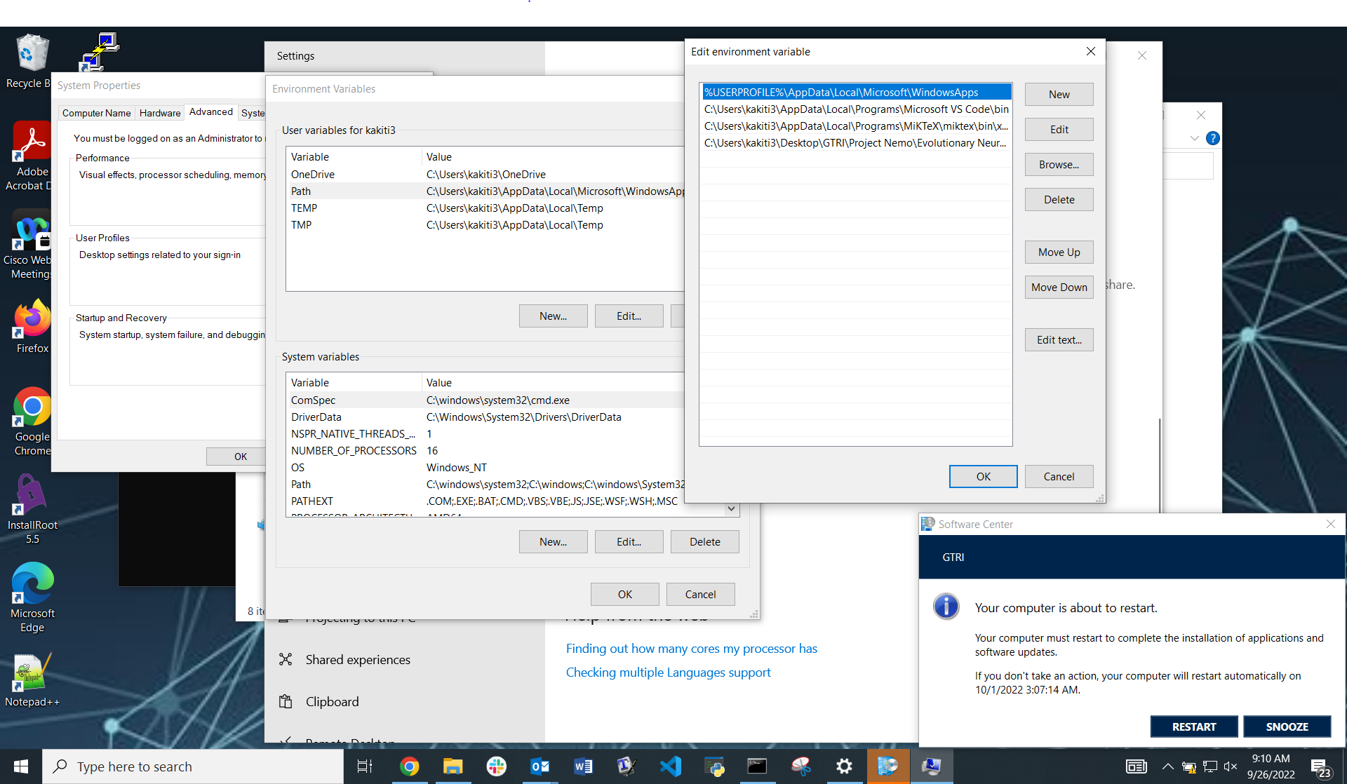Open InstallRoot 5.5 from the desktop
This screenshot has width=1347, height=784.
click(x=32, y=494)
